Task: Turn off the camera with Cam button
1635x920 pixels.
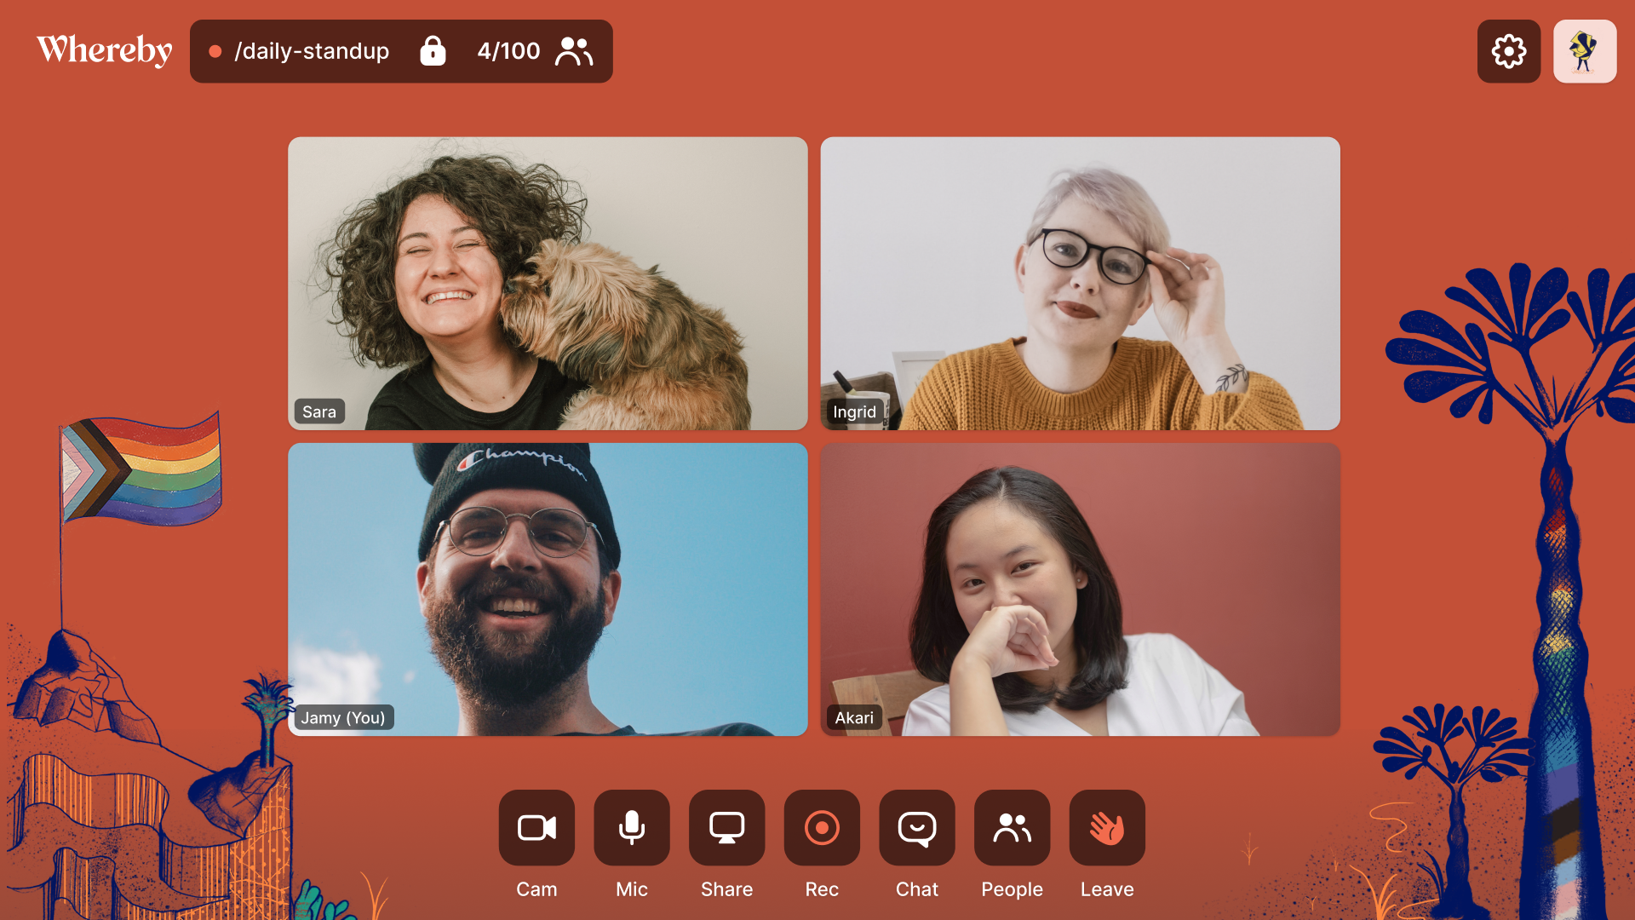Action: coord(536,827)
